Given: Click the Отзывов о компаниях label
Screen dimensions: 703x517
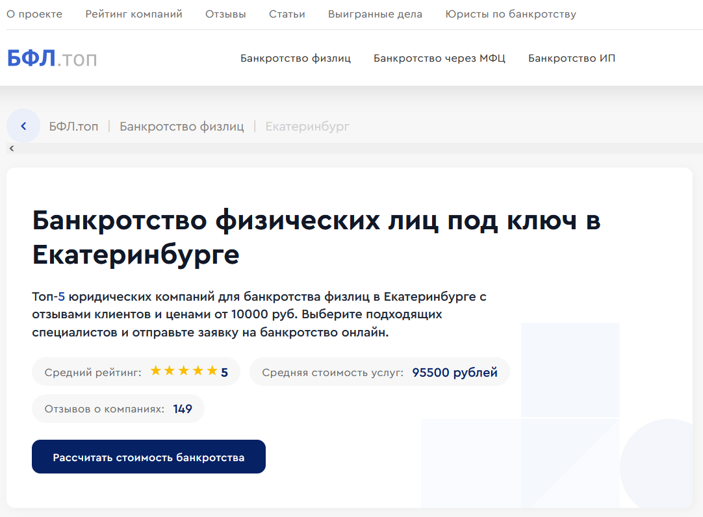Looking at the screenshot, I should click(105, 409).
